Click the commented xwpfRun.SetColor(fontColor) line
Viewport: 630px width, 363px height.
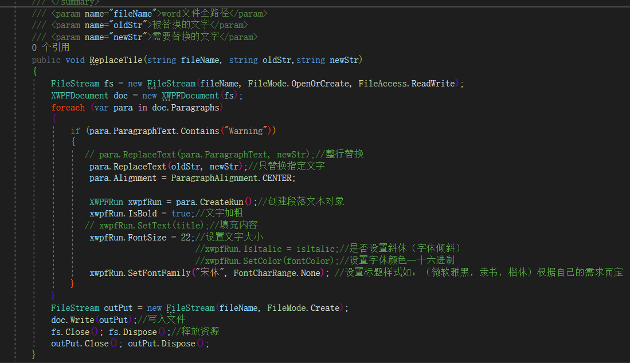pos(325,261)
